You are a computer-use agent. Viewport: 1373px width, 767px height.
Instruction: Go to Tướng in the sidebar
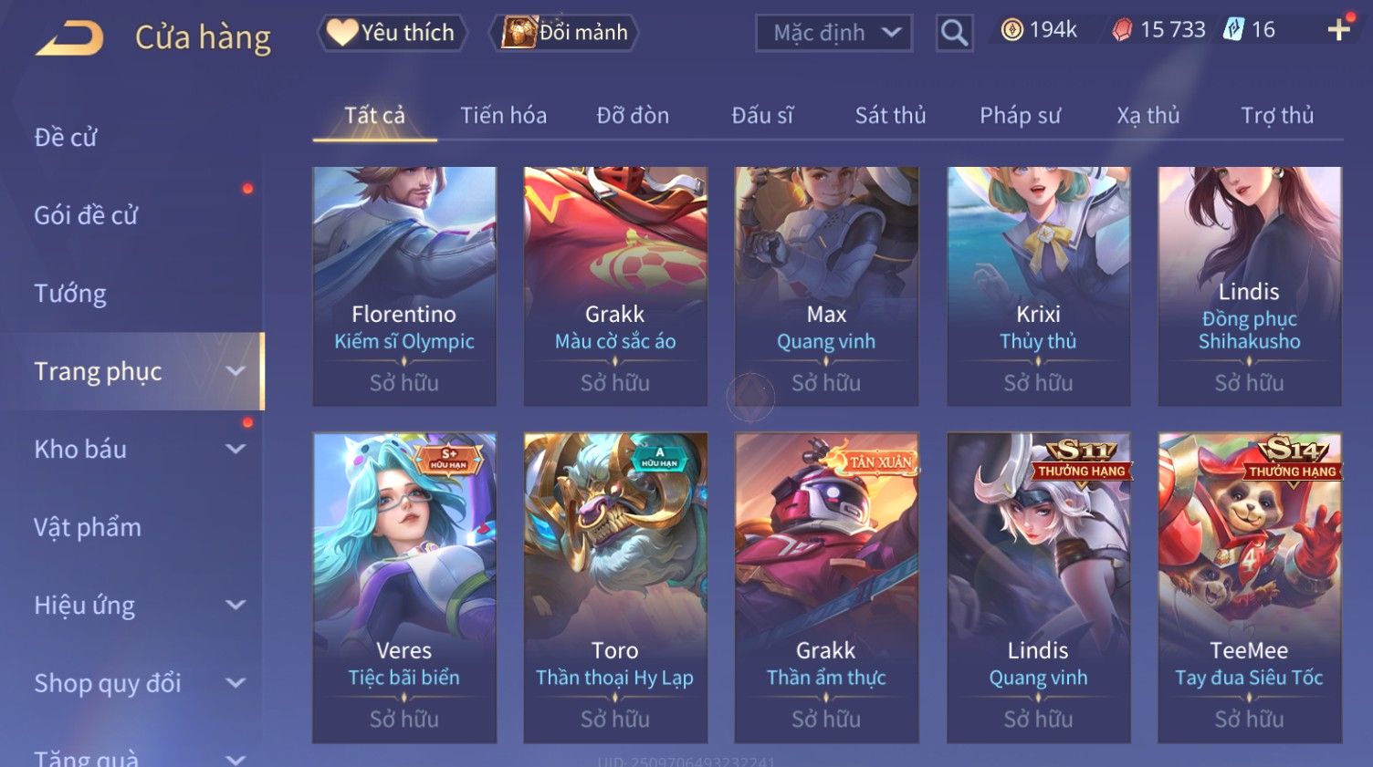70,294
